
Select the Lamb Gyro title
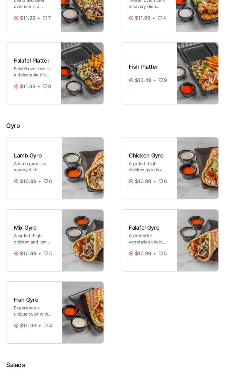coord(28,156)
